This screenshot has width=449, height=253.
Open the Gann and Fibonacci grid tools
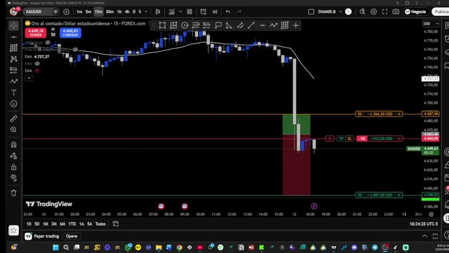tap(14, 48)
